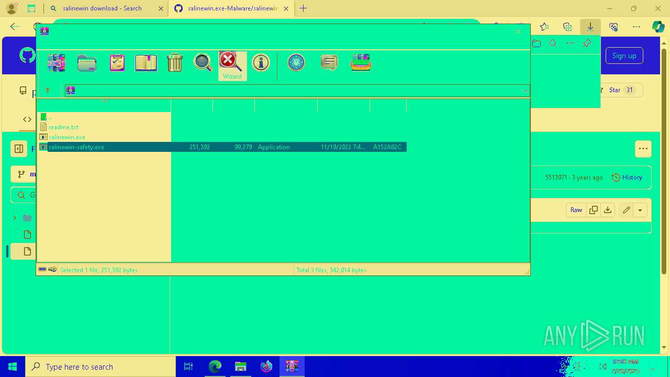Open the Edge profile icon
The image size is (670, 377).
11,8
